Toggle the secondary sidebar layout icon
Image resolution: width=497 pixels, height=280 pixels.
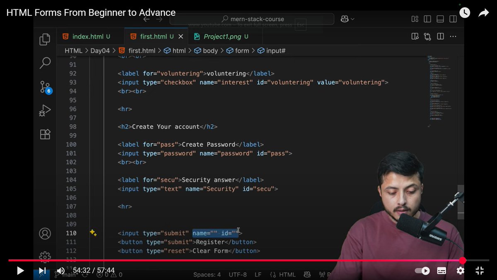pyautogui.click(x=453, y=19)
